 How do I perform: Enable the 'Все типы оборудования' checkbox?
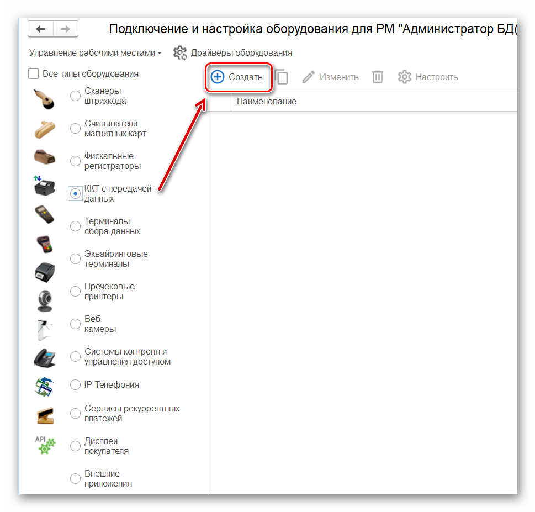click(34, 73)
